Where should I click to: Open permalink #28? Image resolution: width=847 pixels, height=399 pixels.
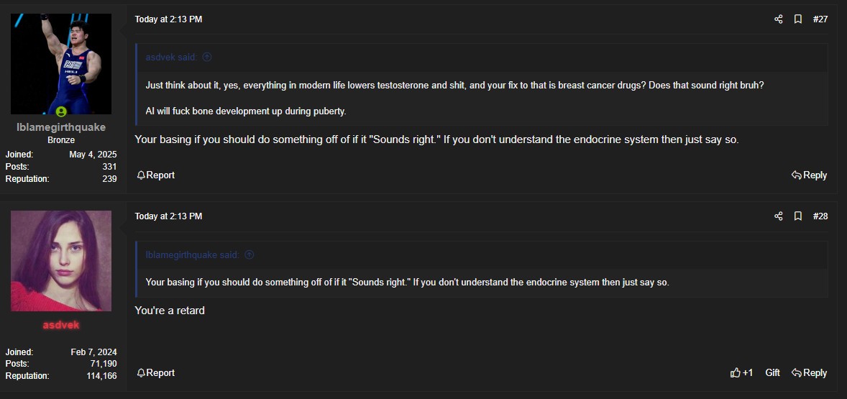tap(820, 216)
